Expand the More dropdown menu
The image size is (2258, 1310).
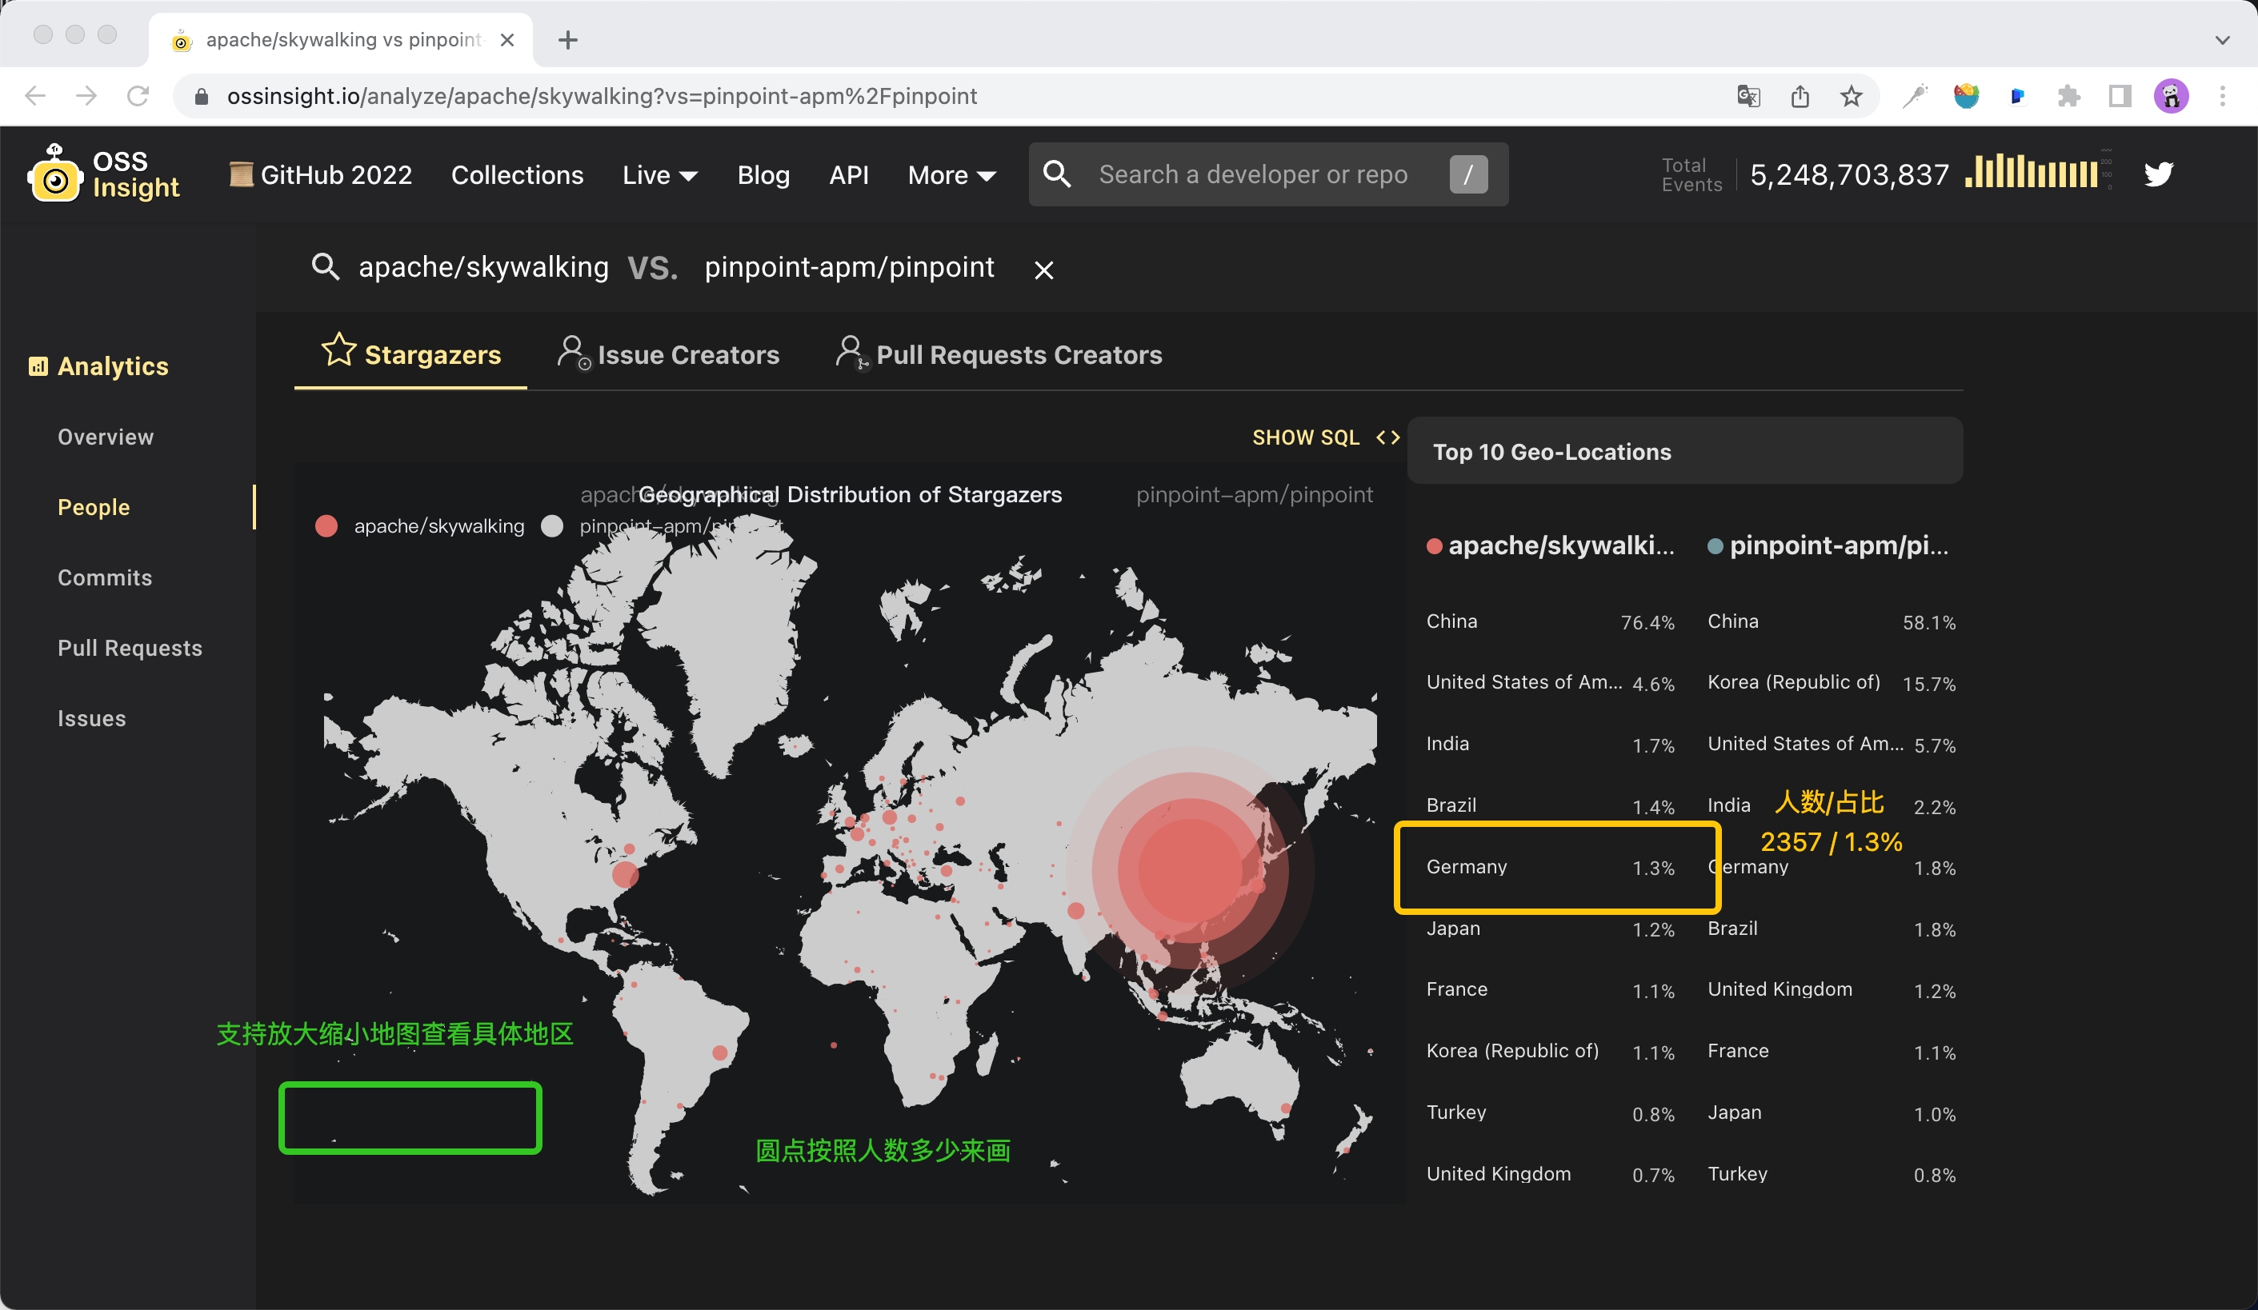pyautogui.click(x=951, y=174)
